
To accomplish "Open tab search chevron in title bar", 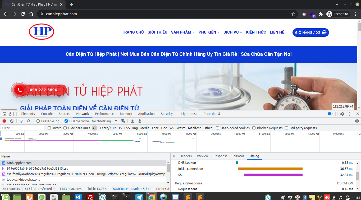I will pos(337,4).
